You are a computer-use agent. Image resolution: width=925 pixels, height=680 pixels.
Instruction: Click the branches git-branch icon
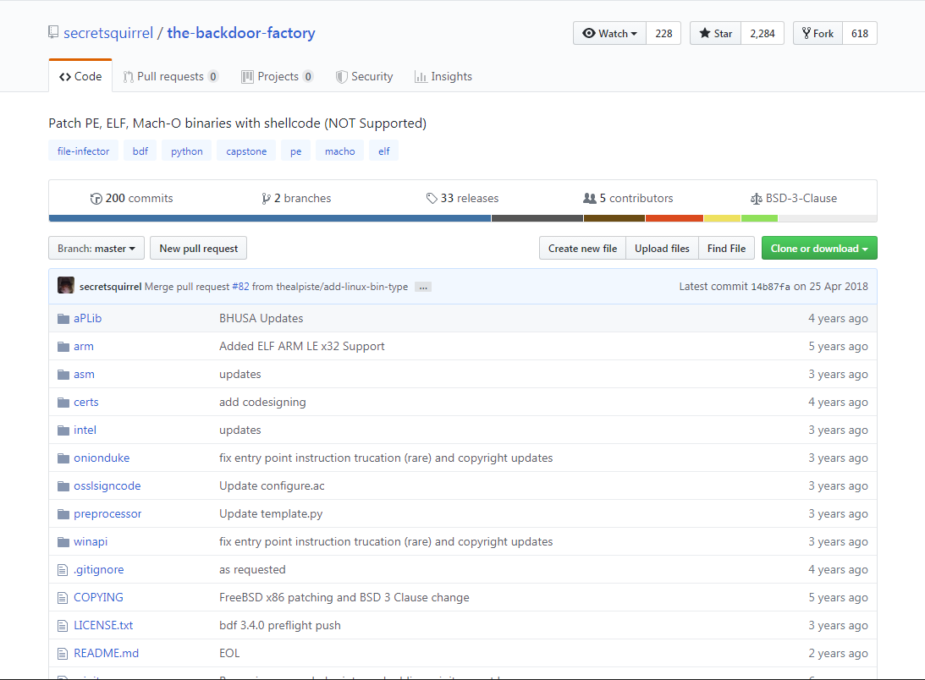pos(266,199)
